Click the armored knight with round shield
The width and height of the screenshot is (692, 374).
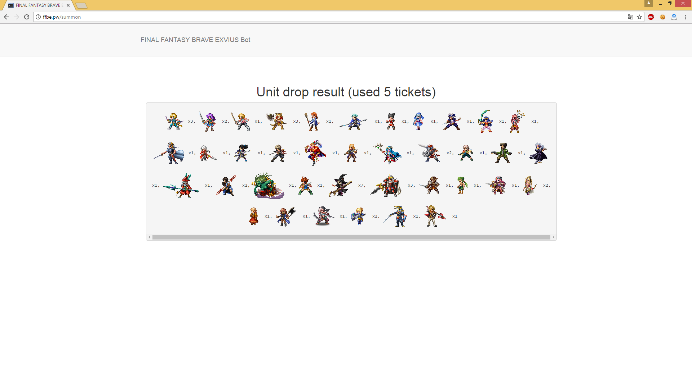(x=430, y=153)
